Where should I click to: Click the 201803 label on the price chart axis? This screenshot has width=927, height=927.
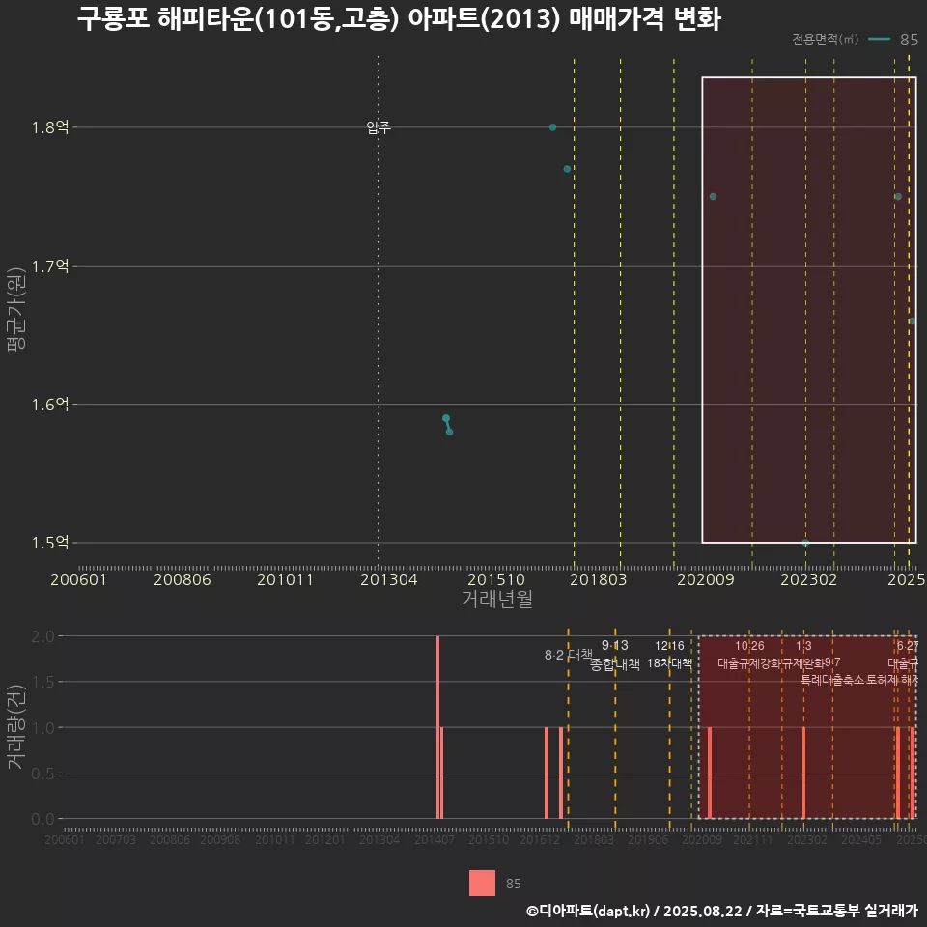point(599,579)
